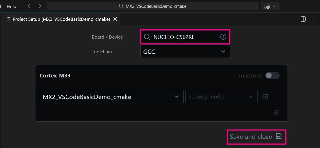Click the floppy disk save icon
Image resolution: width=320 pixels, height=148 pixels.
point(279,136)
